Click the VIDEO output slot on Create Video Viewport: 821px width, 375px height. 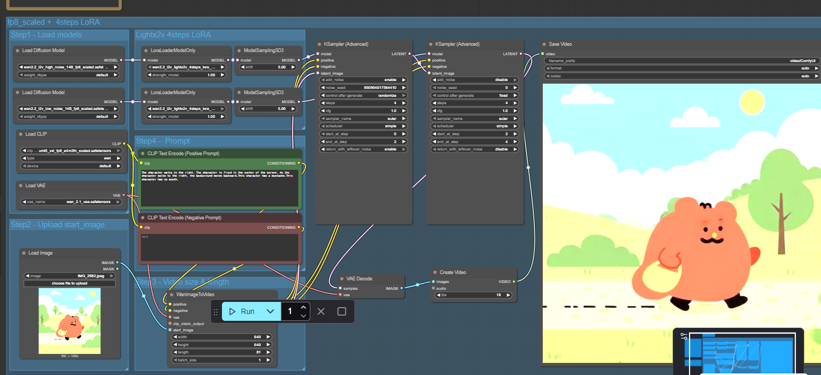click(514, 282)
